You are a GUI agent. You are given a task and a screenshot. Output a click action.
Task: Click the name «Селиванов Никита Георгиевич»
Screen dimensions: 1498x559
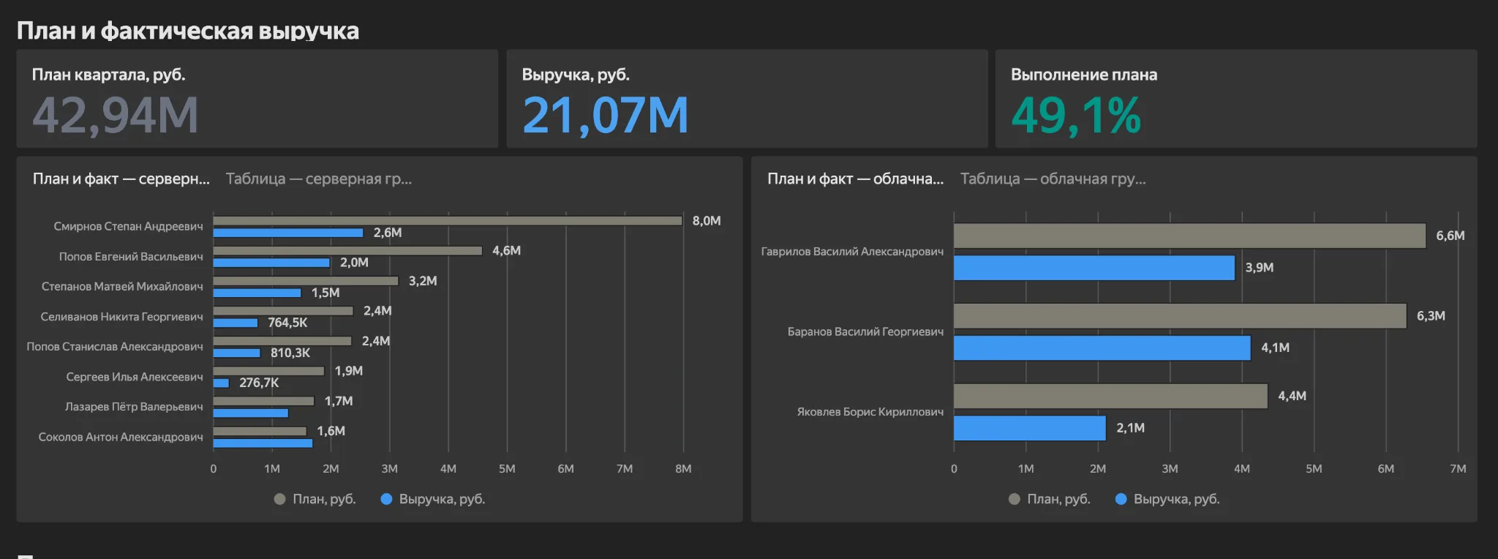121,317
